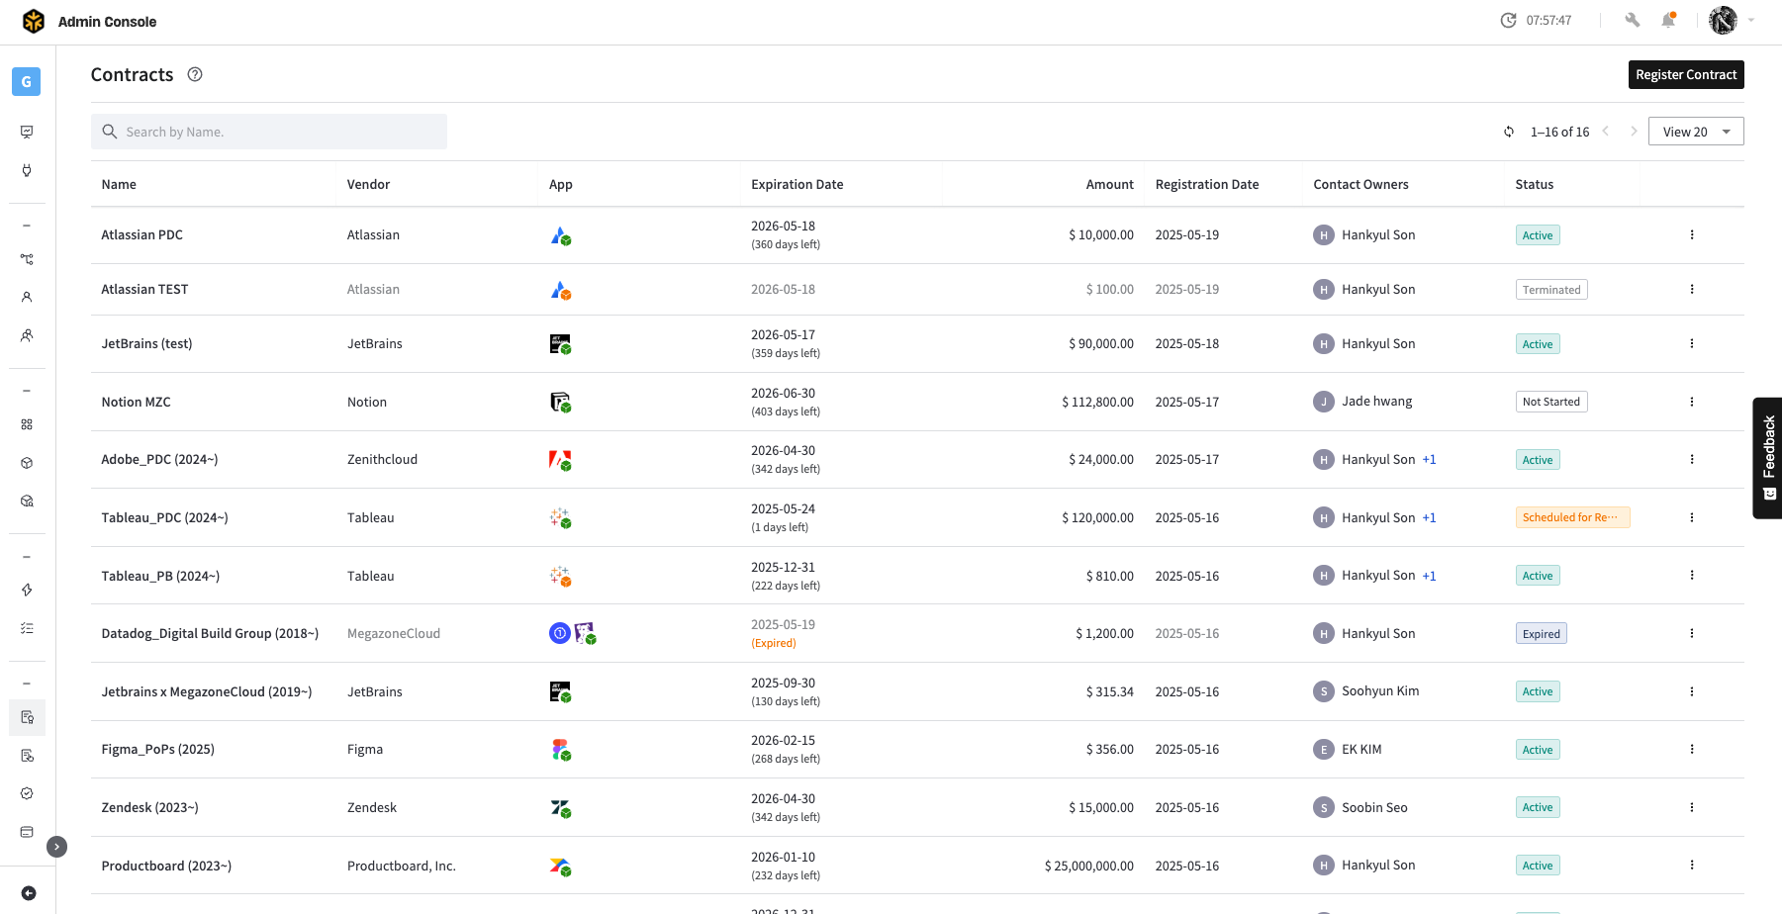Click the Terminated status badge
The image size is (1782, 914).
1551,290
